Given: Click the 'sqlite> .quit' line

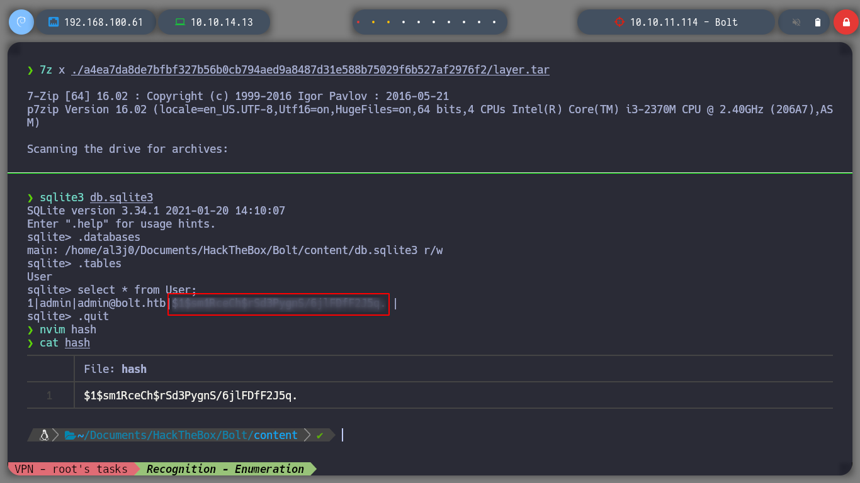Looking at the screenshot, I should [68, 316].
